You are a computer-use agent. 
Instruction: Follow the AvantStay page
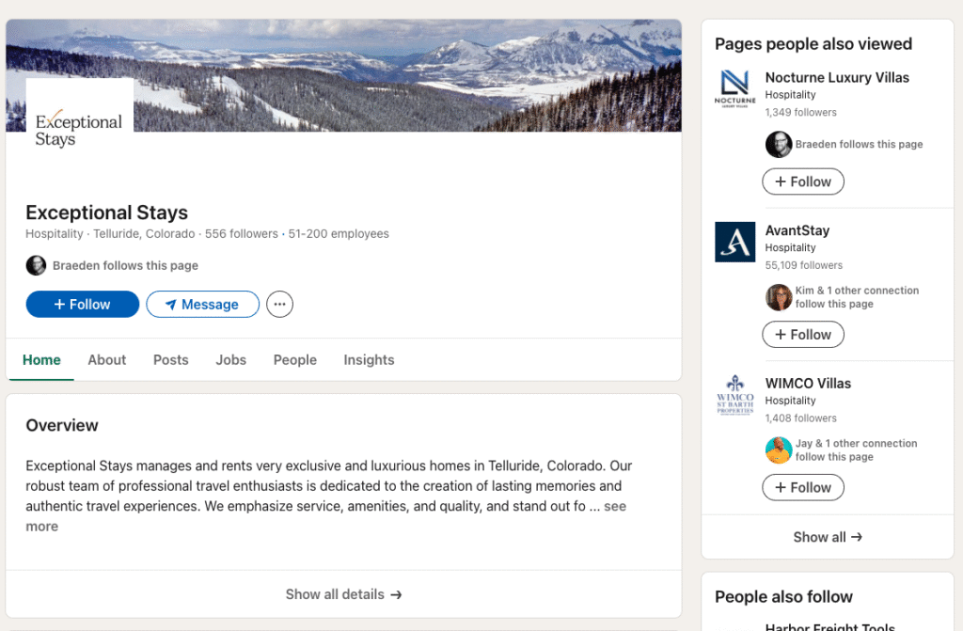point(802,335)
